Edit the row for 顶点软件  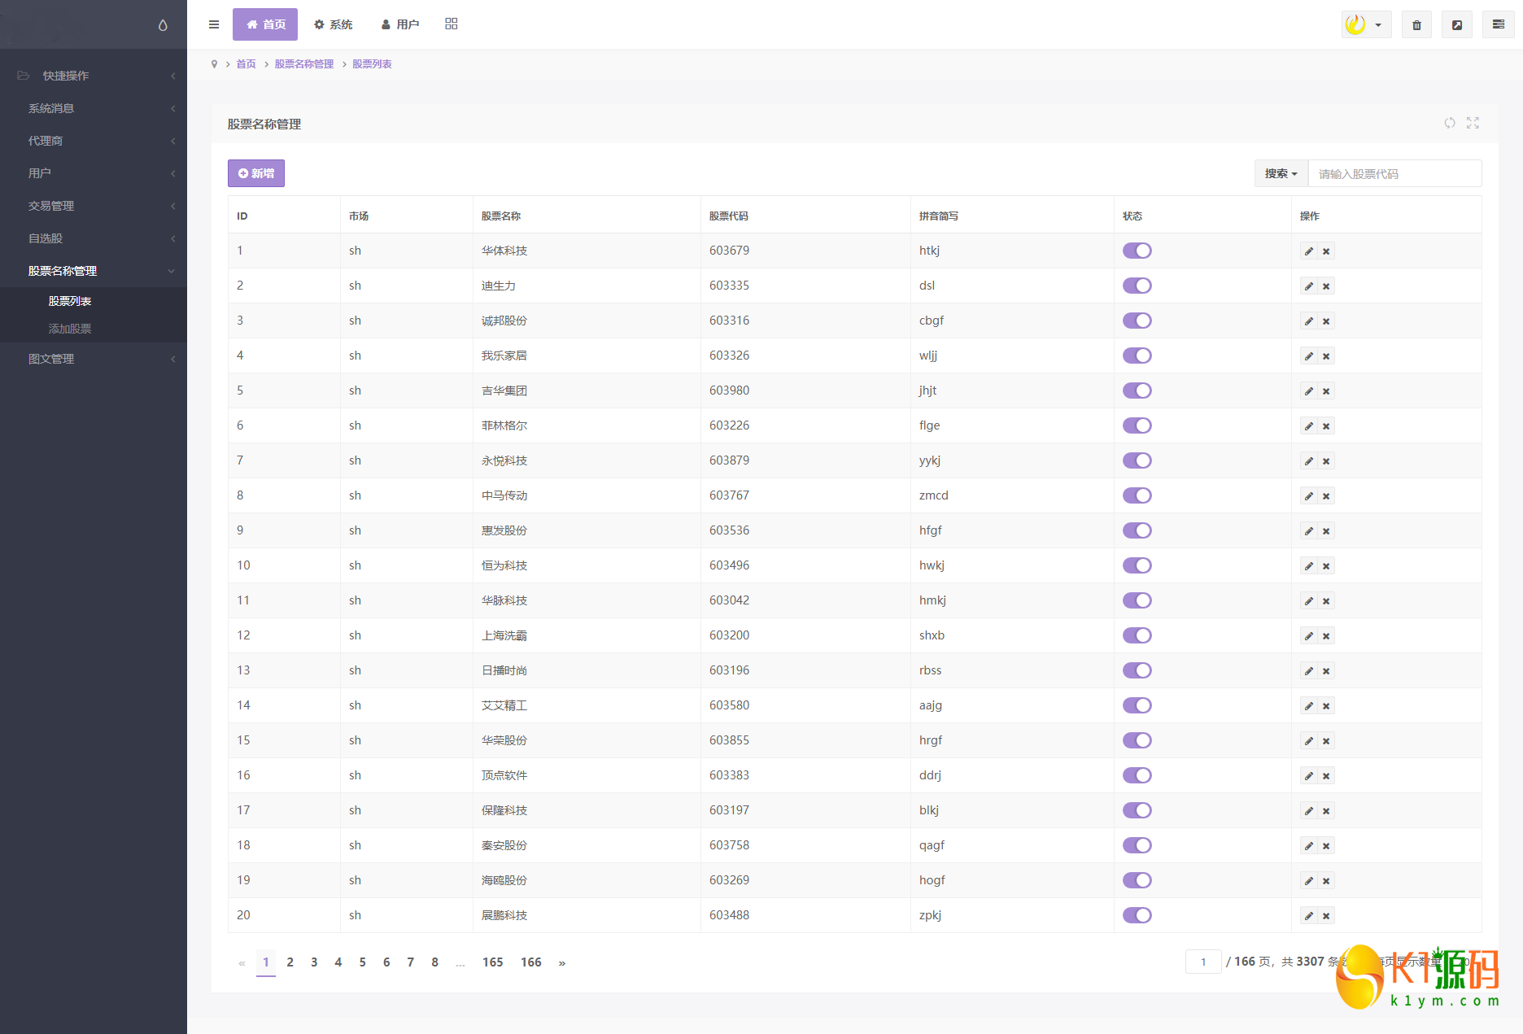1308,776
